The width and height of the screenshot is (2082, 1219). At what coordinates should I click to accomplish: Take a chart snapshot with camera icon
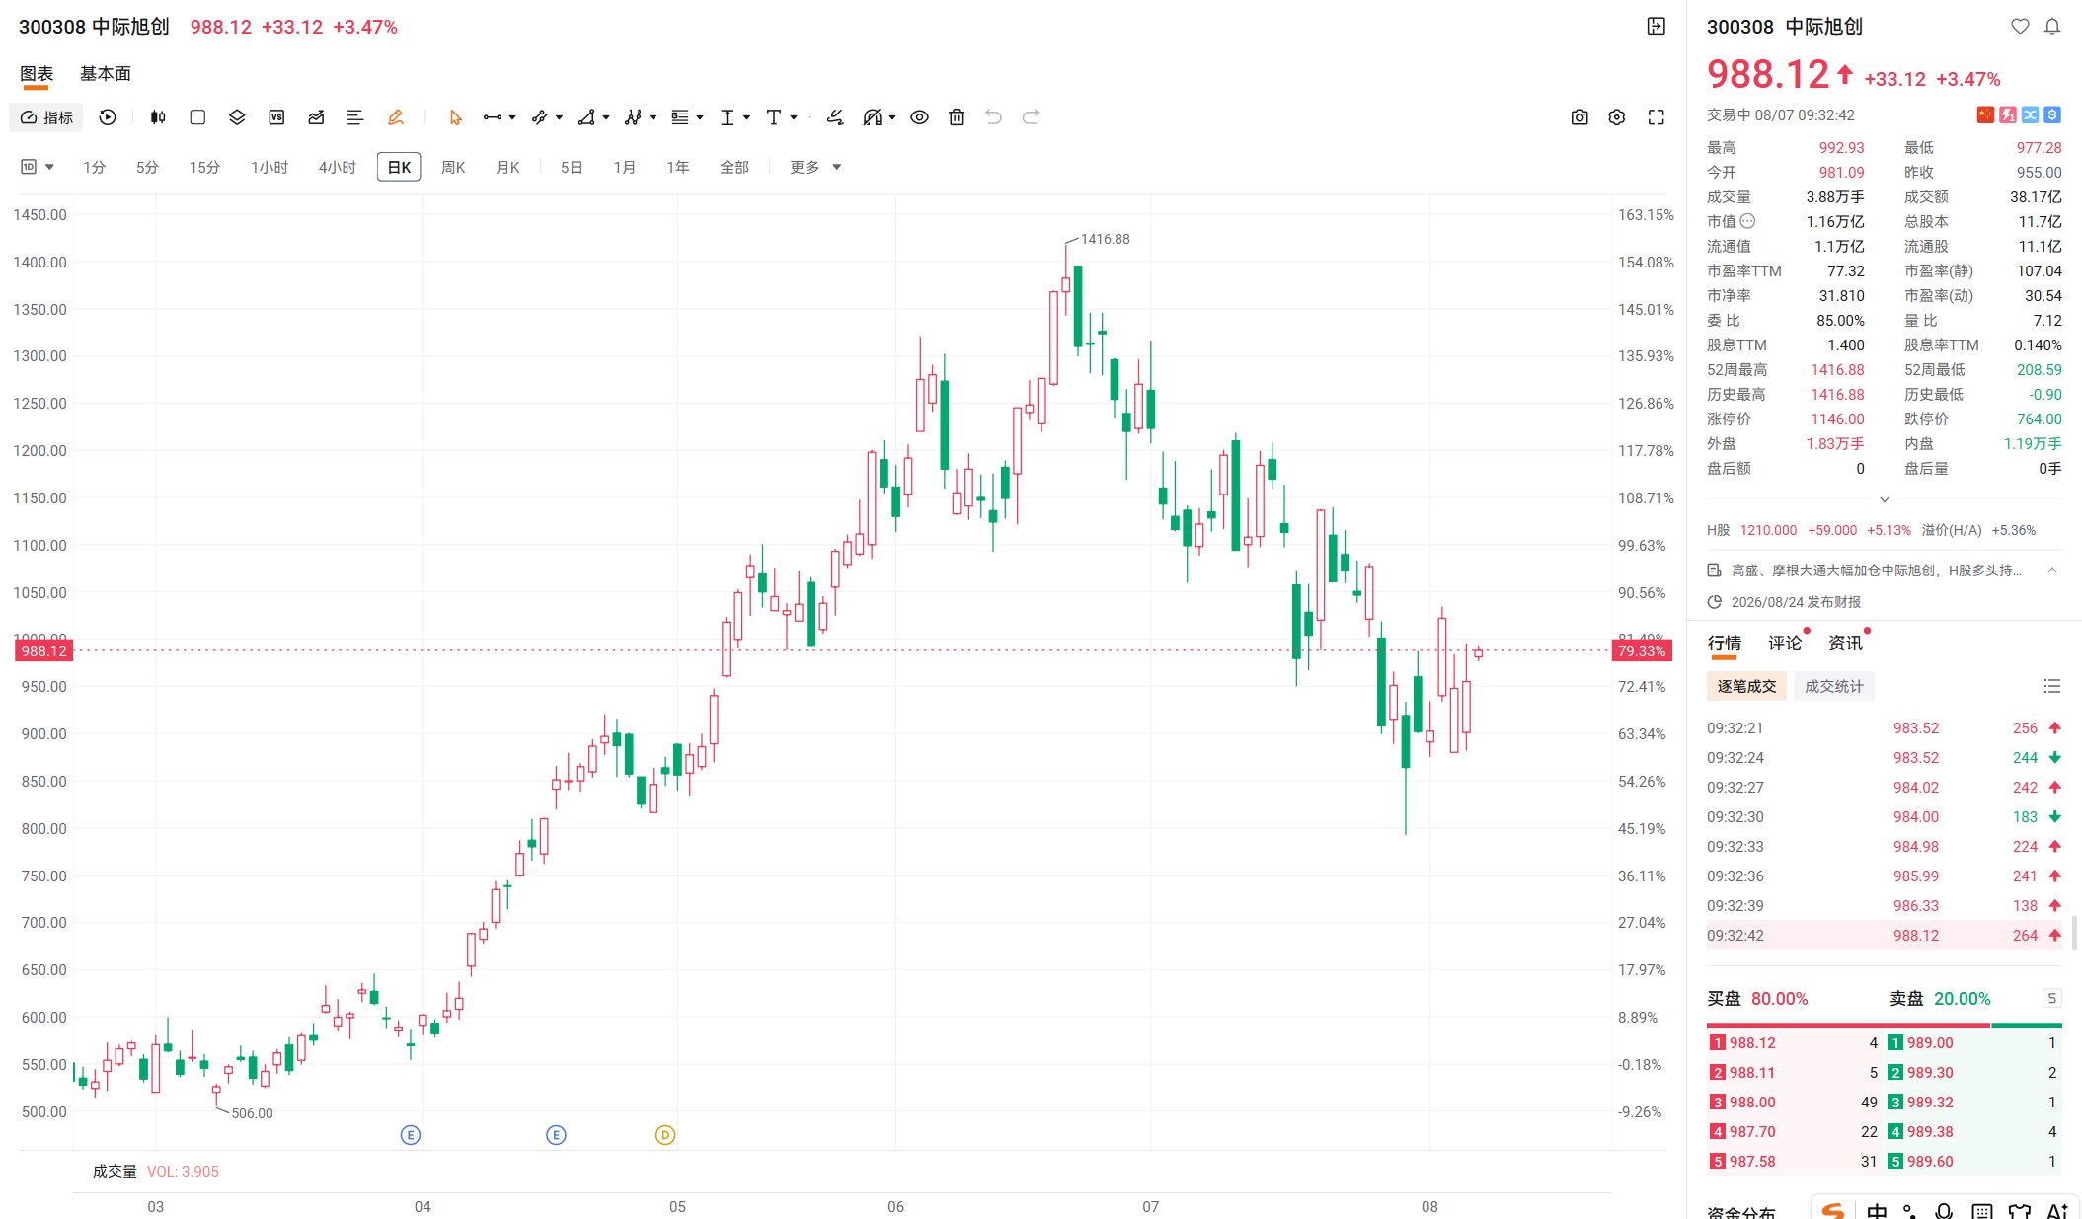[x=1580, y=117]
